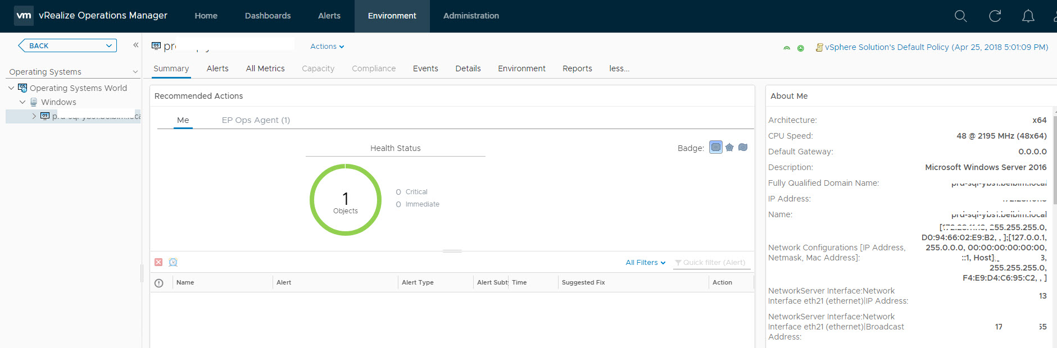Open vSphere Solution's Default Policy link
Screen dimensions: 1057x348
[x=936, y=47]
